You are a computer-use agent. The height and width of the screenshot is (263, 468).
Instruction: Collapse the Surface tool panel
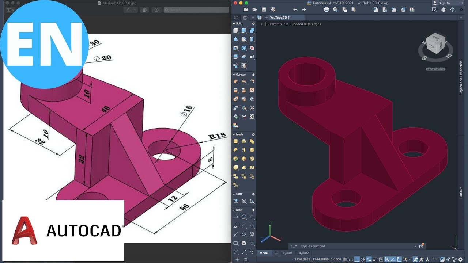[234, 75]
